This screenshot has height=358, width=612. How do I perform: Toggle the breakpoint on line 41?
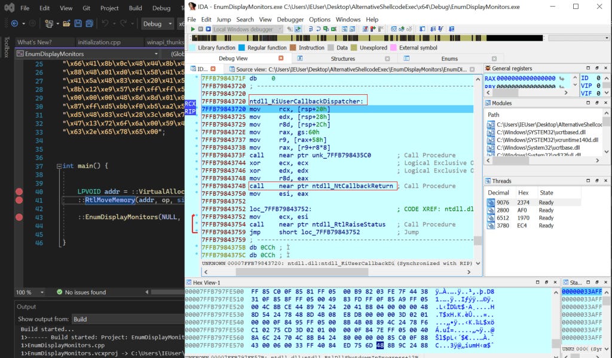19,200
